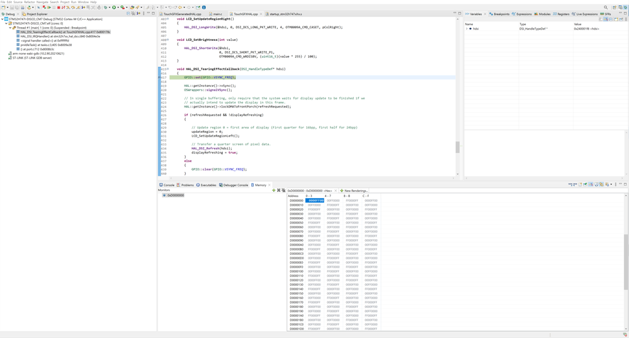Click the Skip All Breakpoints icon

point(38,7)
